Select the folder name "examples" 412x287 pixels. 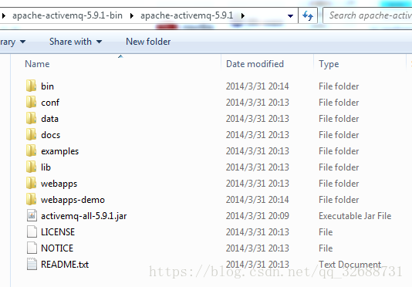click(x=59, y=151)
